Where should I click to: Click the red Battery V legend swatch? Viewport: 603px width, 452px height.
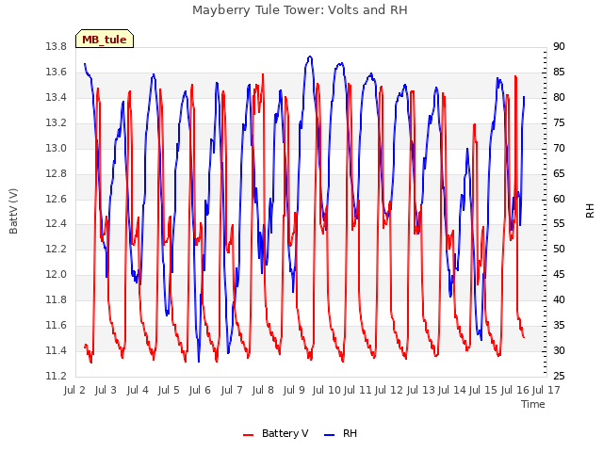point(249,434)
